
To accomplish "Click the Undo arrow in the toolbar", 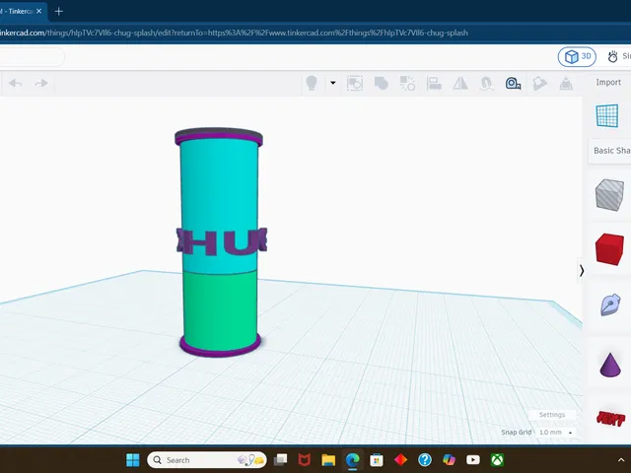I will [x=16, y=83].
